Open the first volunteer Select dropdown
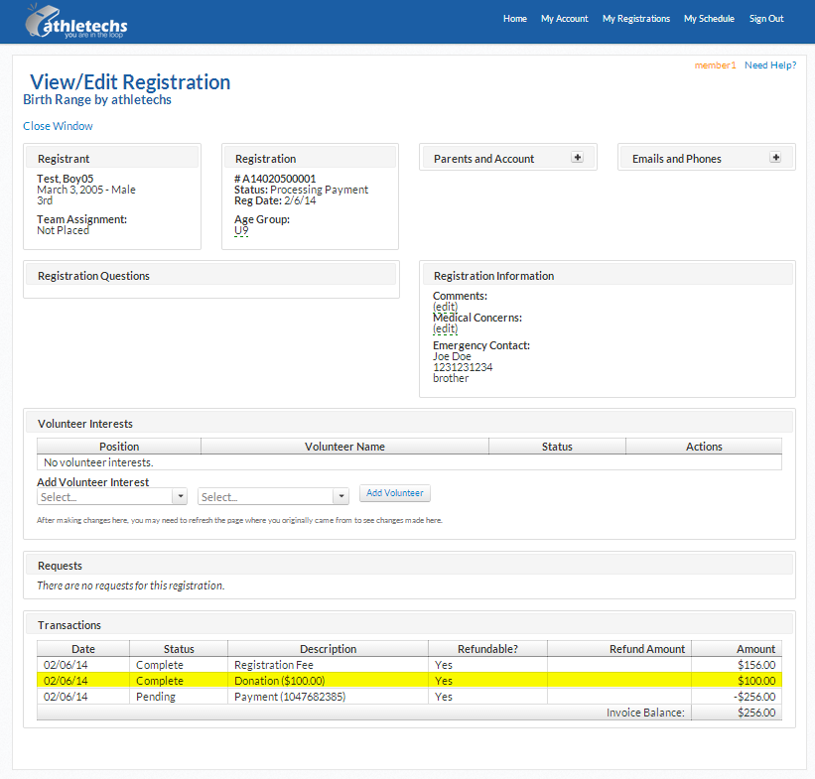The image size is (815, 779). point(112,497)
